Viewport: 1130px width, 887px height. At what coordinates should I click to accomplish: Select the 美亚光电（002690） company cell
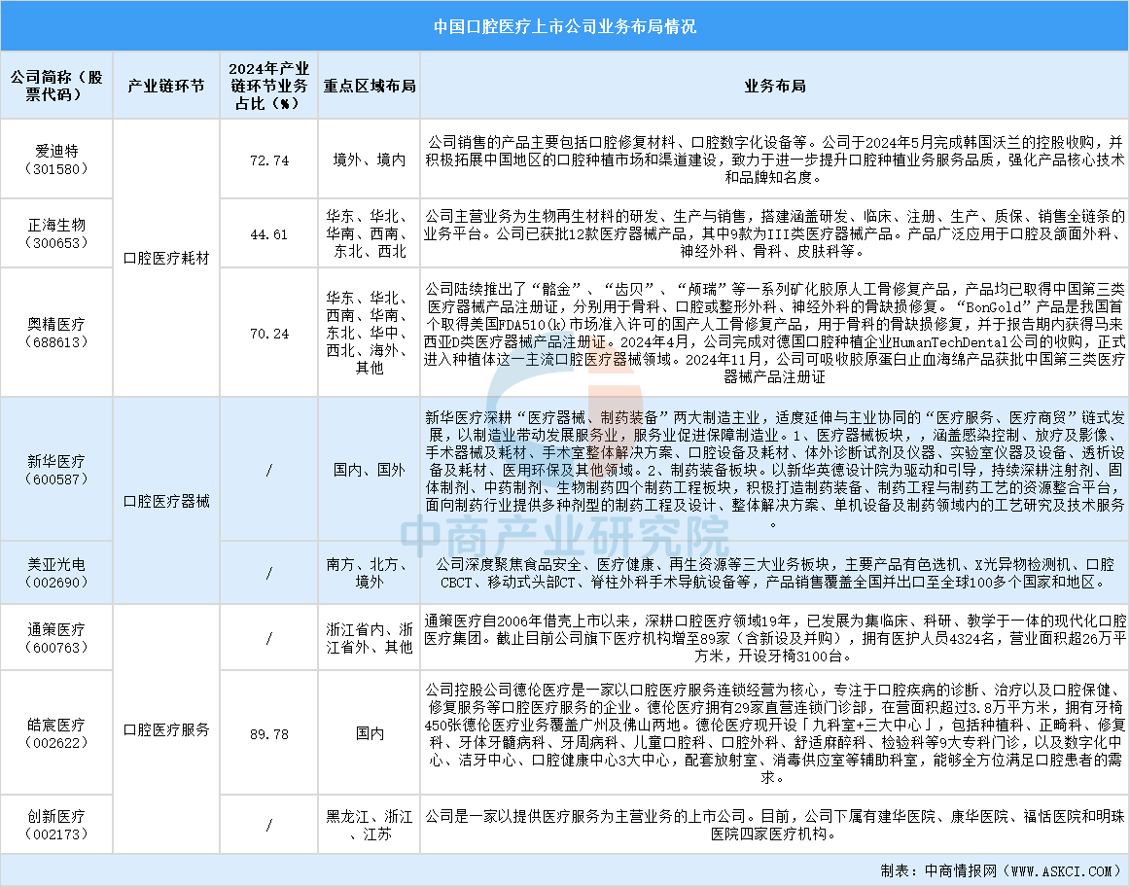[56, 573]
